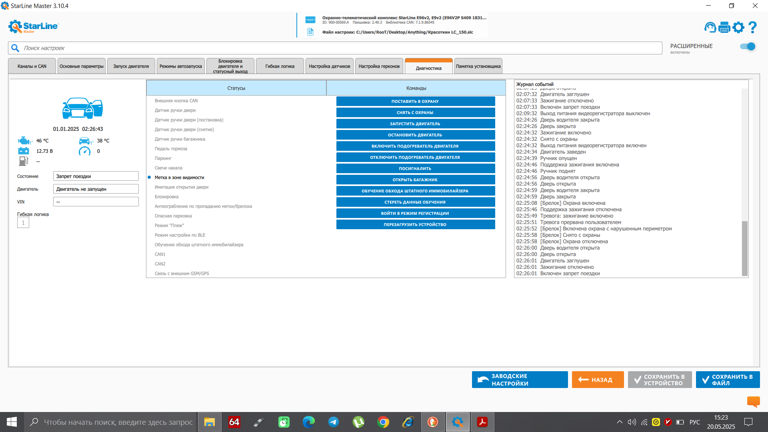Click the speedometer RPM icon
Image resolution: width=768 pixels, height=432 pixels.
tap(84, 151)
